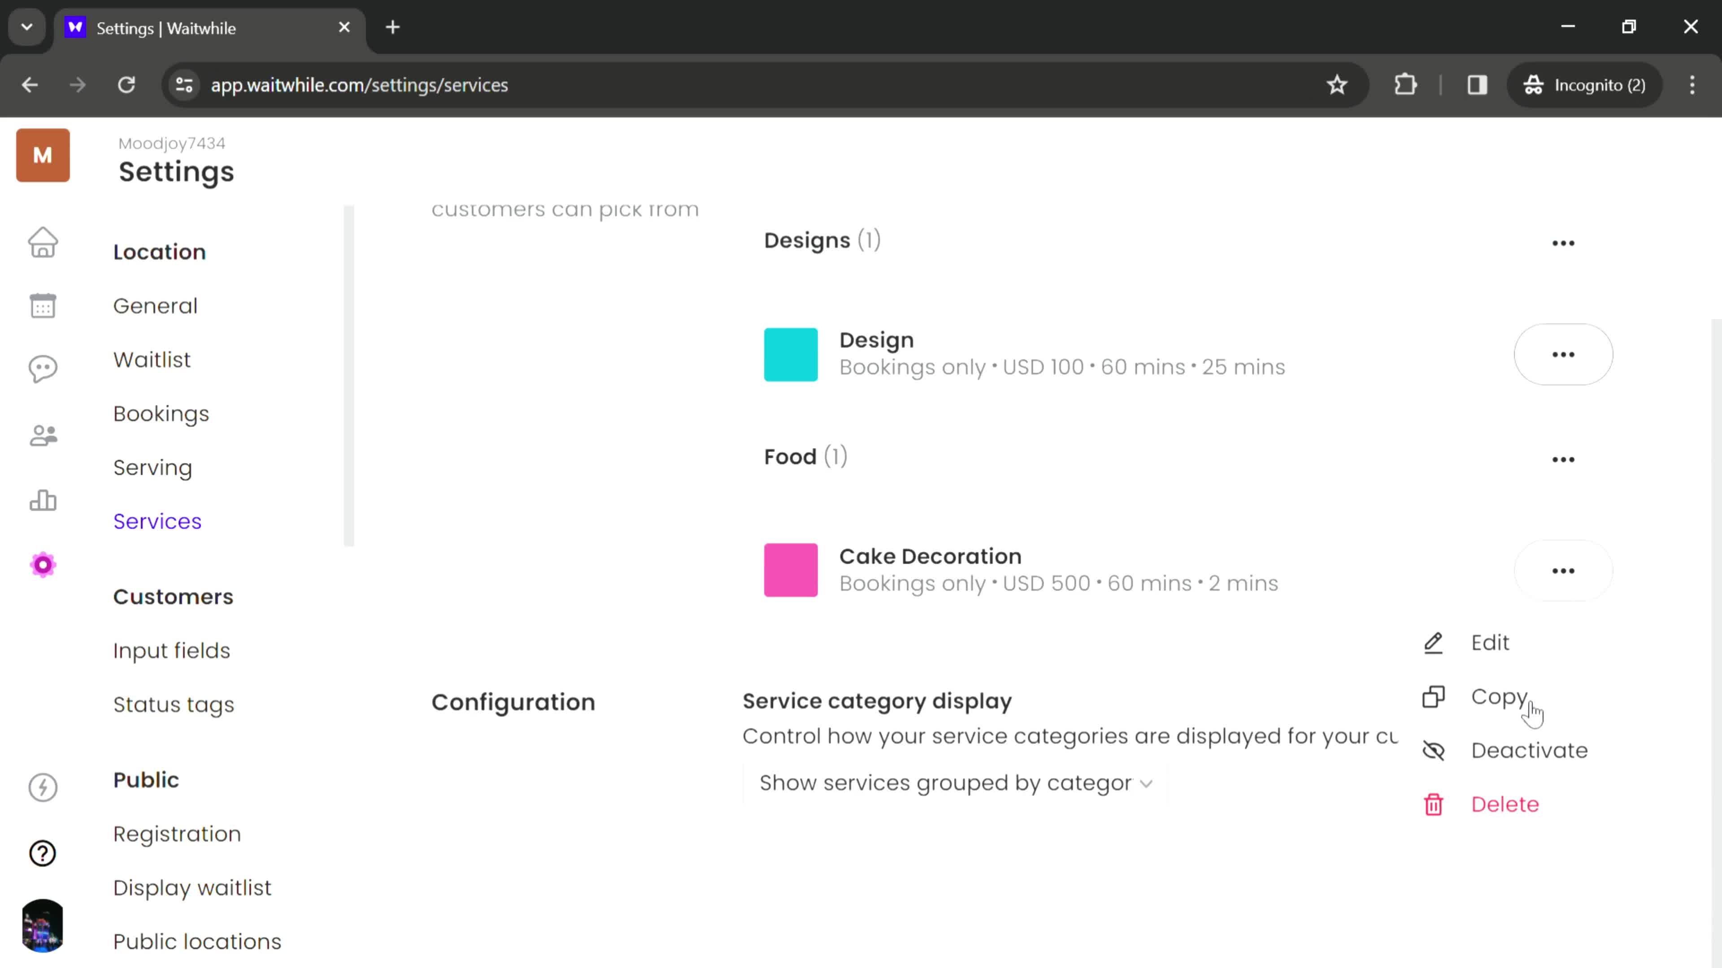Open Registration settings
Screen dimensions: 1722x968
177,835
